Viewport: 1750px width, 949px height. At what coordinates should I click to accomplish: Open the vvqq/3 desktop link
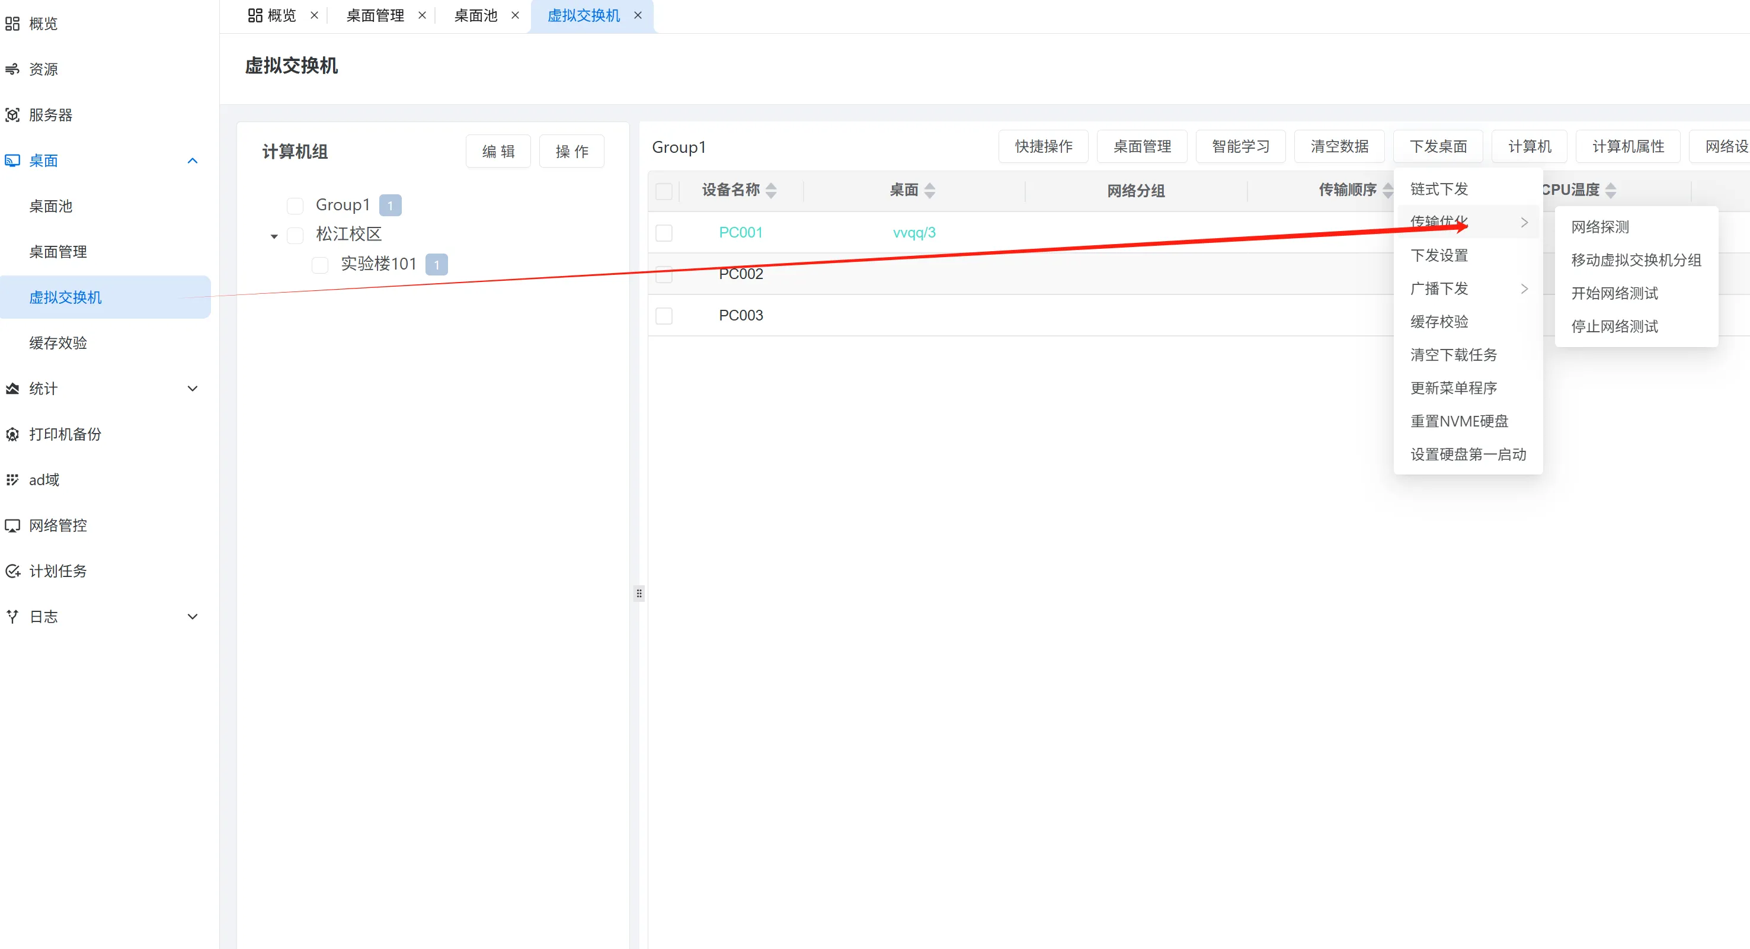click(914, 233)
